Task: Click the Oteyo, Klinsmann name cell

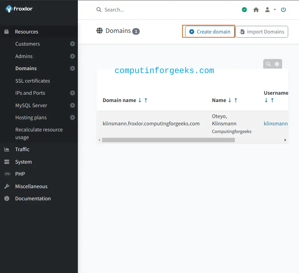Action: [224, 120]
